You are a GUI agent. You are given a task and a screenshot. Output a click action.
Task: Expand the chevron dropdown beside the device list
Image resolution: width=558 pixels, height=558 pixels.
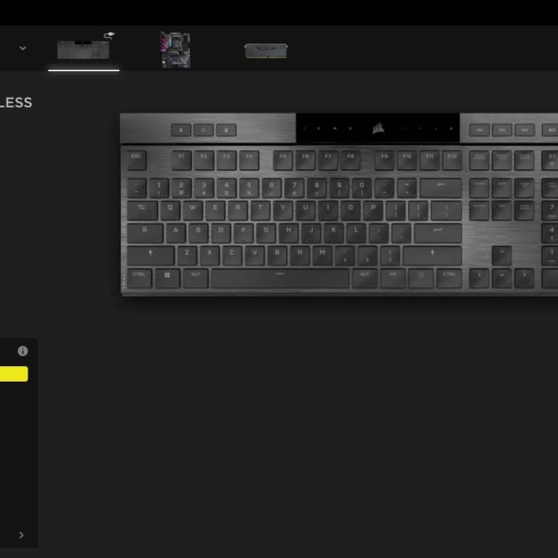click(x=23, y=48)
